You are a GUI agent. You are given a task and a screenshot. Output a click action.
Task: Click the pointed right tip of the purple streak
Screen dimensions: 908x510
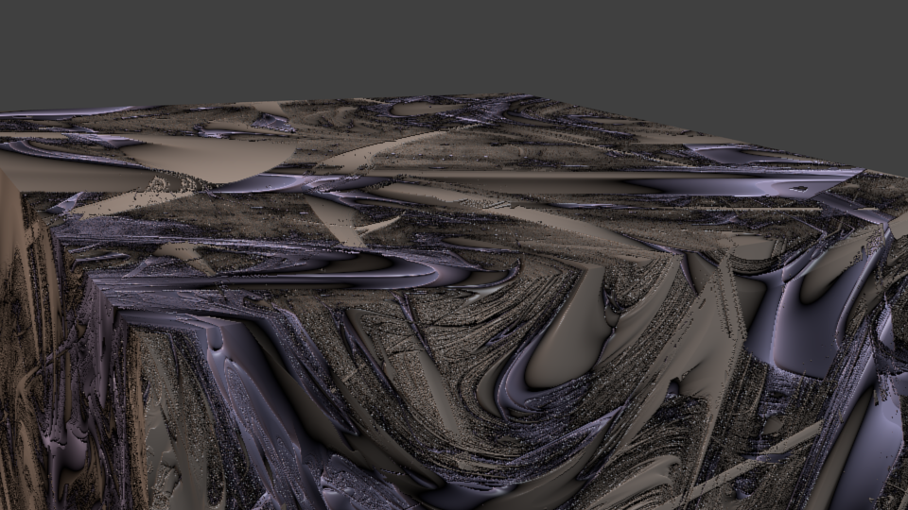coord(857,172)
